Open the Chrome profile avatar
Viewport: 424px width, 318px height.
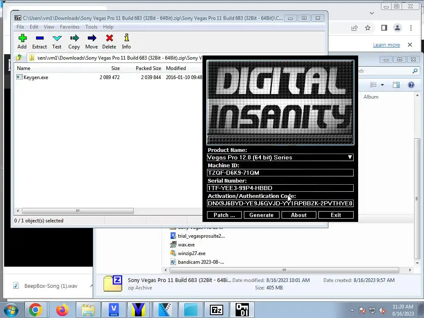click(x=397, y=28)
